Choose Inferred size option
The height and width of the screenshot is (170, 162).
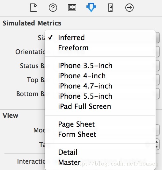click(100, 38)
